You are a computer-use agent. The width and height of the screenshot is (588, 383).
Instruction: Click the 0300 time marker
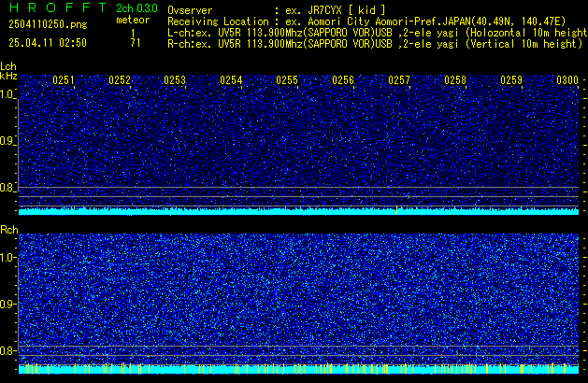(567, 80)
